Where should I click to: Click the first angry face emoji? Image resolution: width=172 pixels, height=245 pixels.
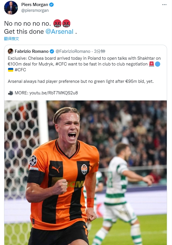click(x=57, y=23)
